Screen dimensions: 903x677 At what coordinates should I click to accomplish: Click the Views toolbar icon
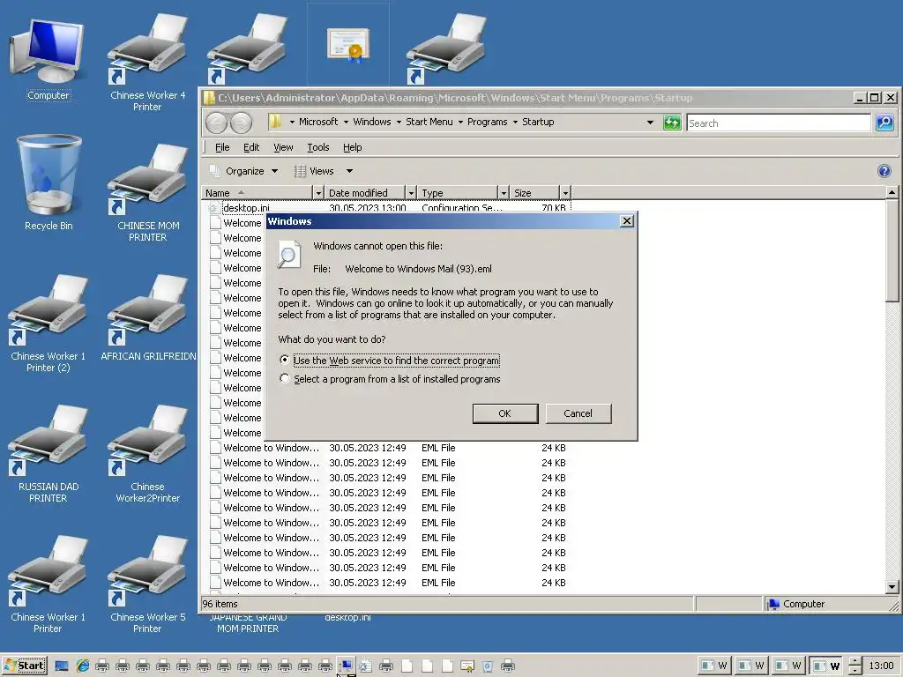coord(300,171)
